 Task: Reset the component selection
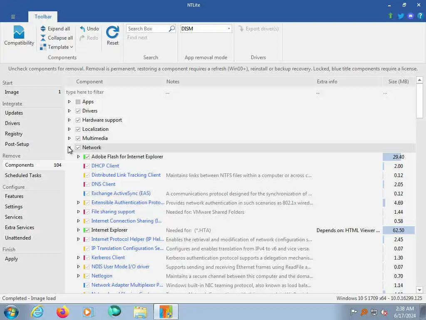coord(112,36)
